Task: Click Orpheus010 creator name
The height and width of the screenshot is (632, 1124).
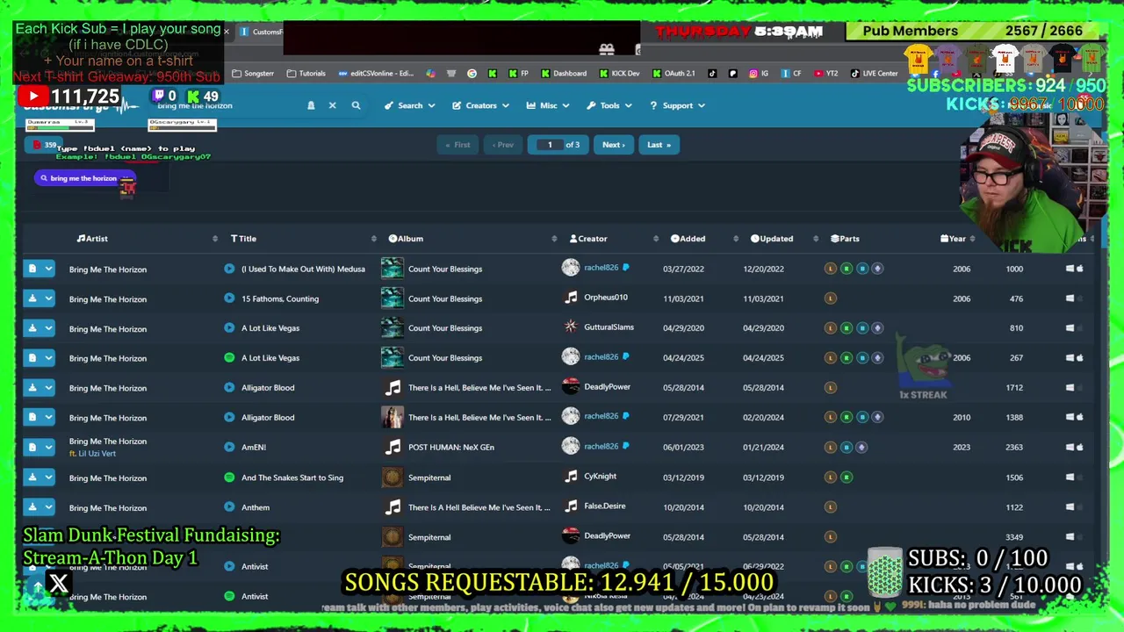Action: [606, 298]
